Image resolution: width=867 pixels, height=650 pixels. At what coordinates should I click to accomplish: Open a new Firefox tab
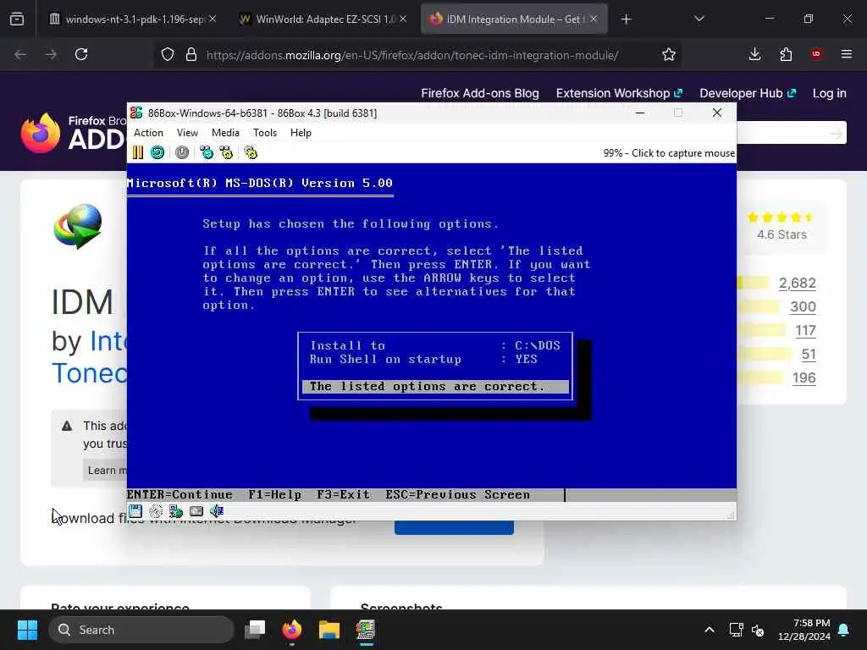coord(626,19)
